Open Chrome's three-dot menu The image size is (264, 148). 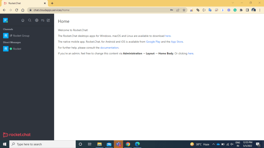260,10
